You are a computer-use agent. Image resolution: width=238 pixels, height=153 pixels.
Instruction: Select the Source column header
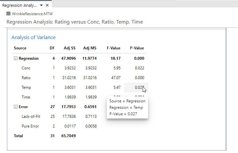[20, 48]
